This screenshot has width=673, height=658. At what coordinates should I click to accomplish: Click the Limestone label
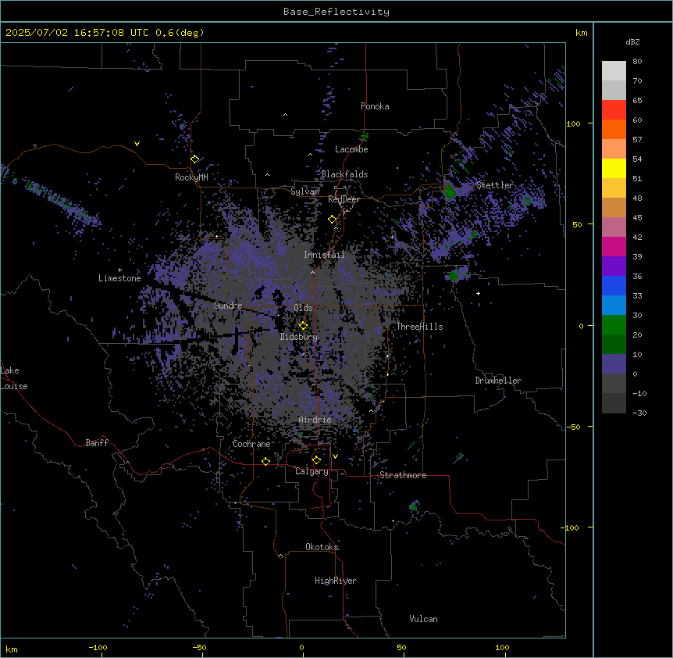(x=119, y=278)
